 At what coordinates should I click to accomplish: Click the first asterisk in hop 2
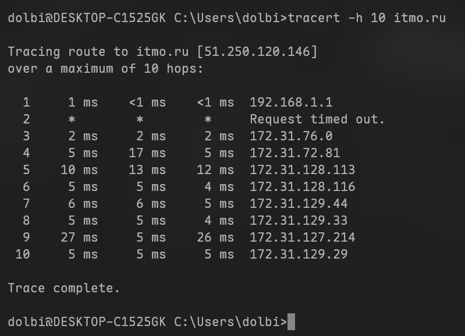(x=72, y=119)
